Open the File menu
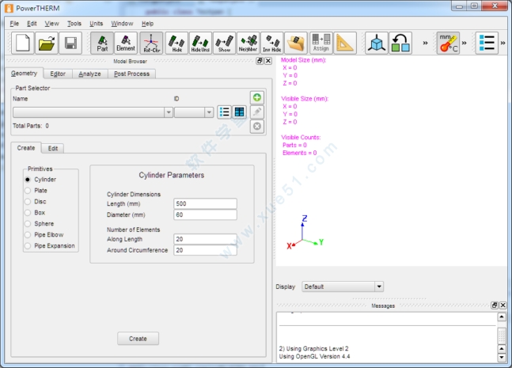The height and width of the screenshot is (368, 512). pos(14,24)
